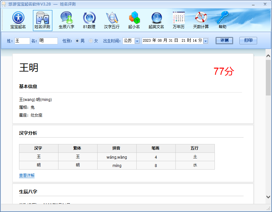The height and width of the screenshot is (212, 272).
Task: Click the 姓 surname input field
Action: coord(22,41)
